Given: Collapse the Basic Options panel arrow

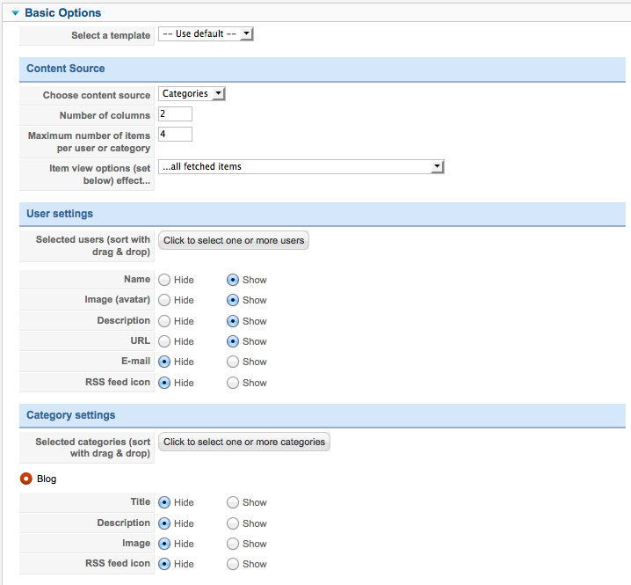Looking at the screenshot, I should pyautogui.click(x=15, y=13).
